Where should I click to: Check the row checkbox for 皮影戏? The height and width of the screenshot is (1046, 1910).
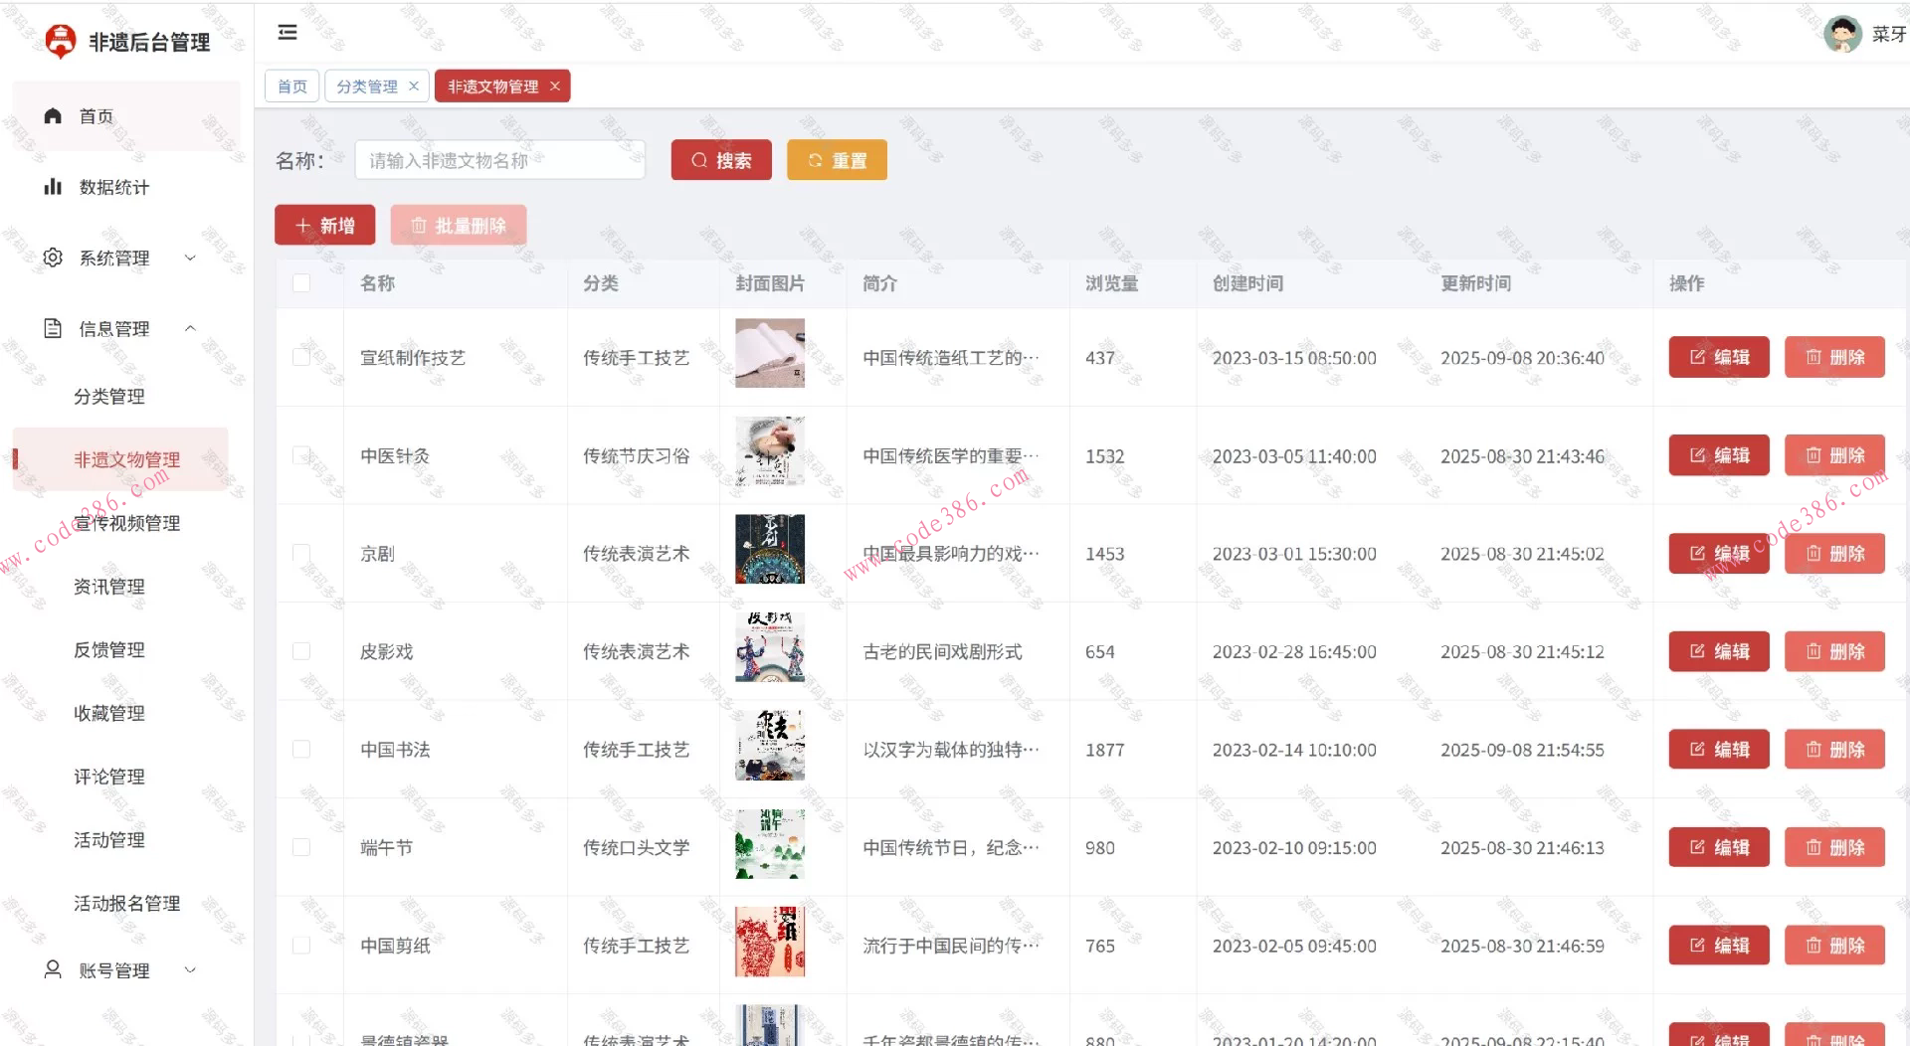pos(302,651)
